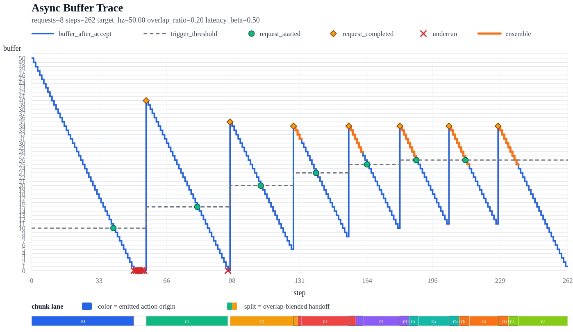Viewport: 573px width, 332px height.
Task: Click the request_started green circle legend icon
Action: (251, 34)
